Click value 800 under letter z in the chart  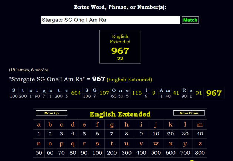click(200, 153)
